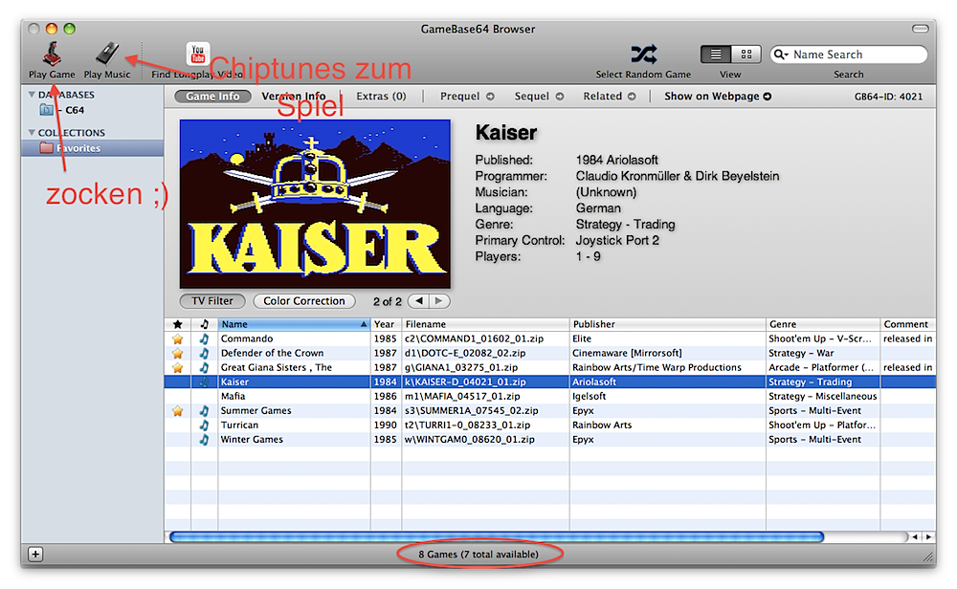957x589 pixels.
Task: Click the scrollbar left arrow
Action: [915, 537]
